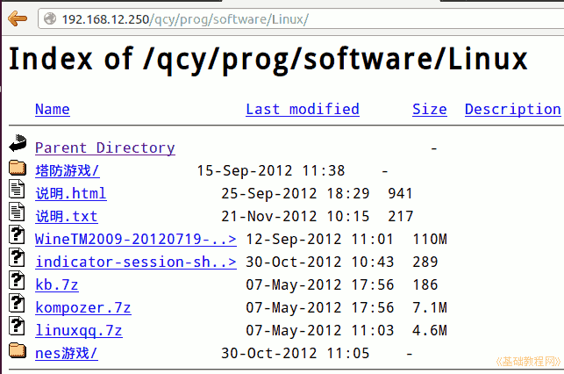The width and height of the screenshot is (564, 374).
Task: Download the indicator-session-sh file
Action: [x=136, y=262]
